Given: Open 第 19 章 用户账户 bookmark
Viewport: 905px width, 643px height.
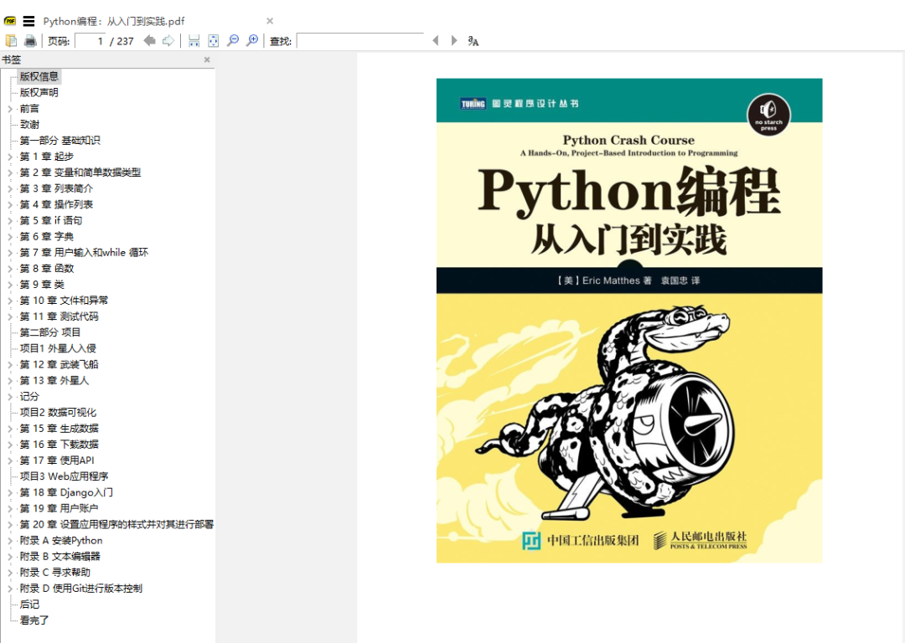Looking at the screenshot, I should 59,508.
